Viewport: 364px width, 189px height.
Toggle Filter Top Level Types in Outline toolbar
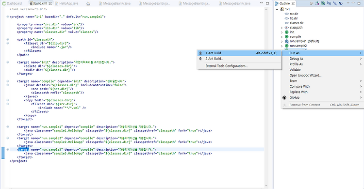pyautogui.click(x=341, y=3)
